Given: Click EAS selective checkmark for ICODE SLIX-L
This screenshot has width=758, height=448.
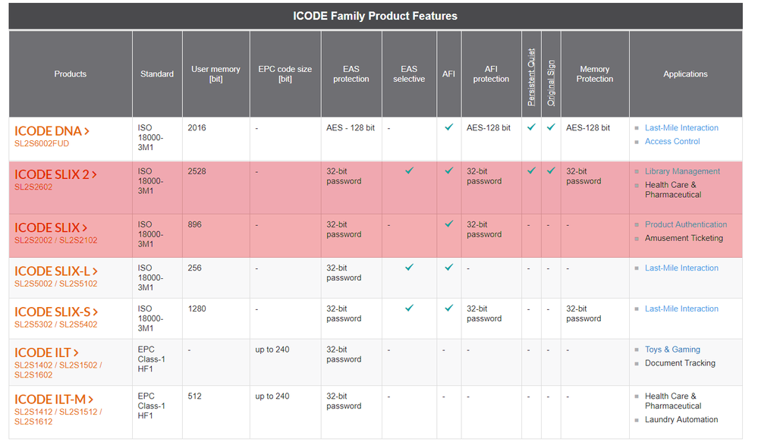Looking at the screenshot, I should tap(409, 267).
